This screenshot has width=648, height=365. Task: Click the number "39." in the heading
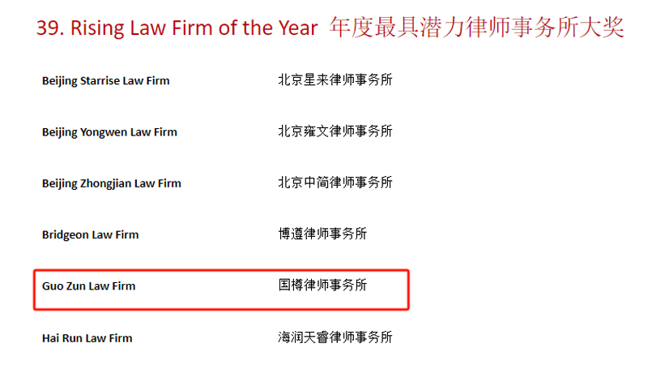pyautogui.click(x=50, y=28)
